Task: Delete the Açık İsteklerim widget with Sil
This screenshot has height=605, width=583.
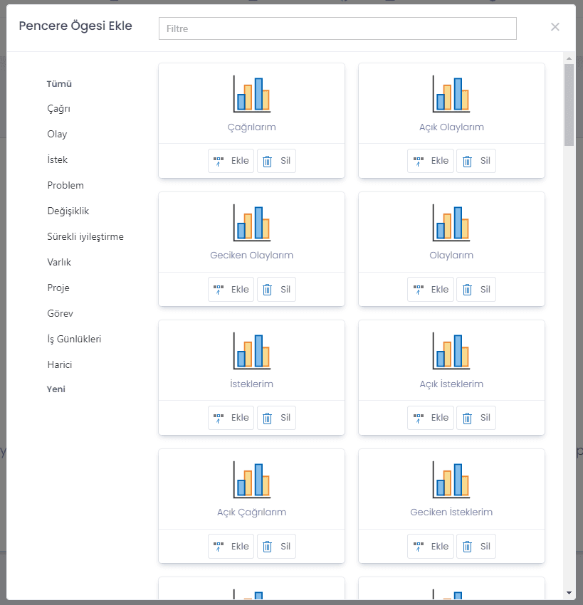Action: pyautogui.click(x=476, y=418)
